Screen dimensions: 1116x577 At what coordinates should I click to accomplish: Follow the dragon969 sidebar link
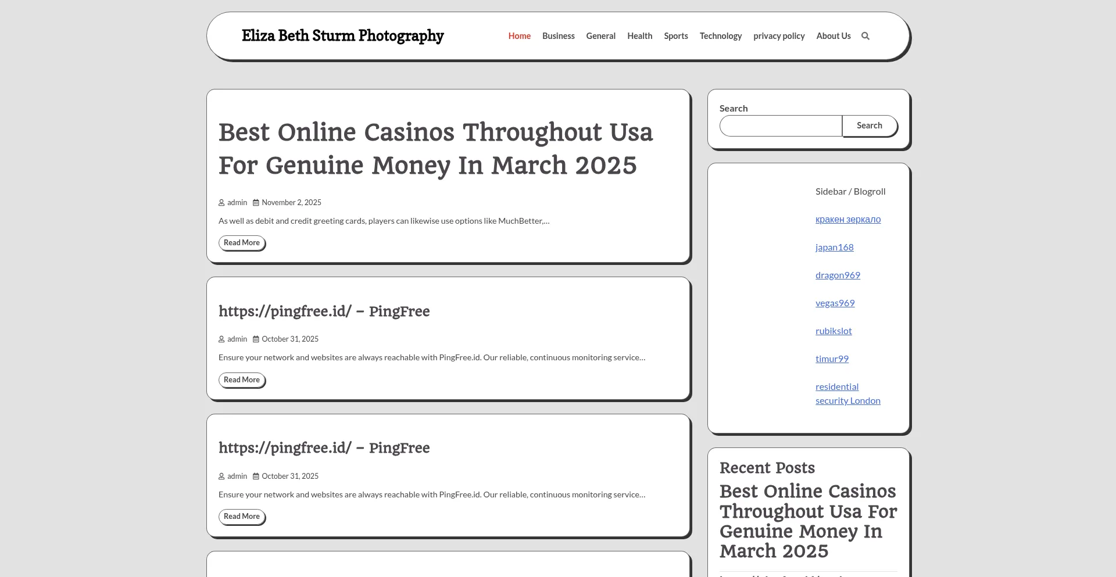[x=837, y=275]
